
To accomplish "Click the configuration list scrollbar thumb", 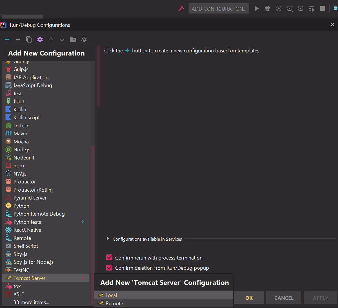I will (92, 225).
